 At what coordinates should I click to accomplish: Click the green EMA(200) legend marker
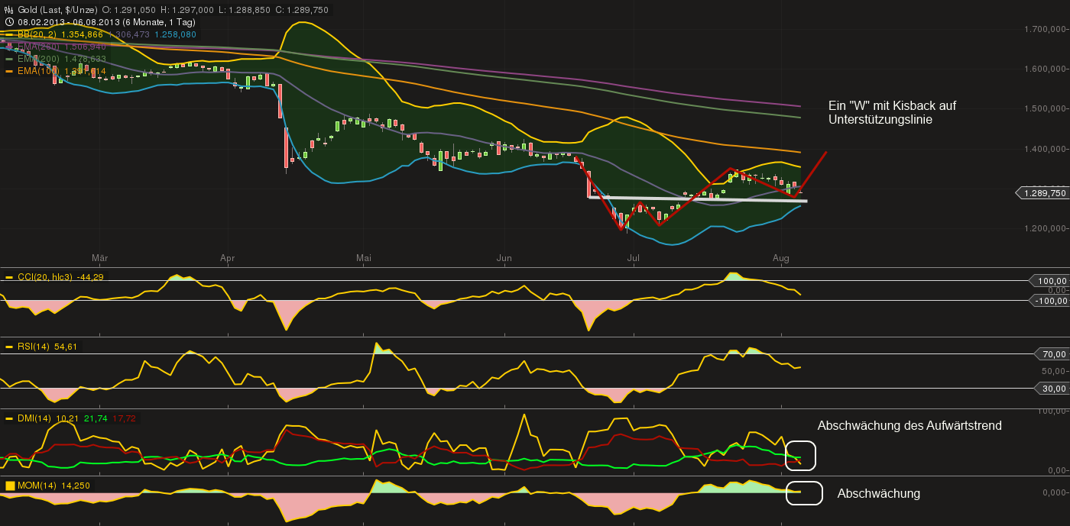(9, 59)
